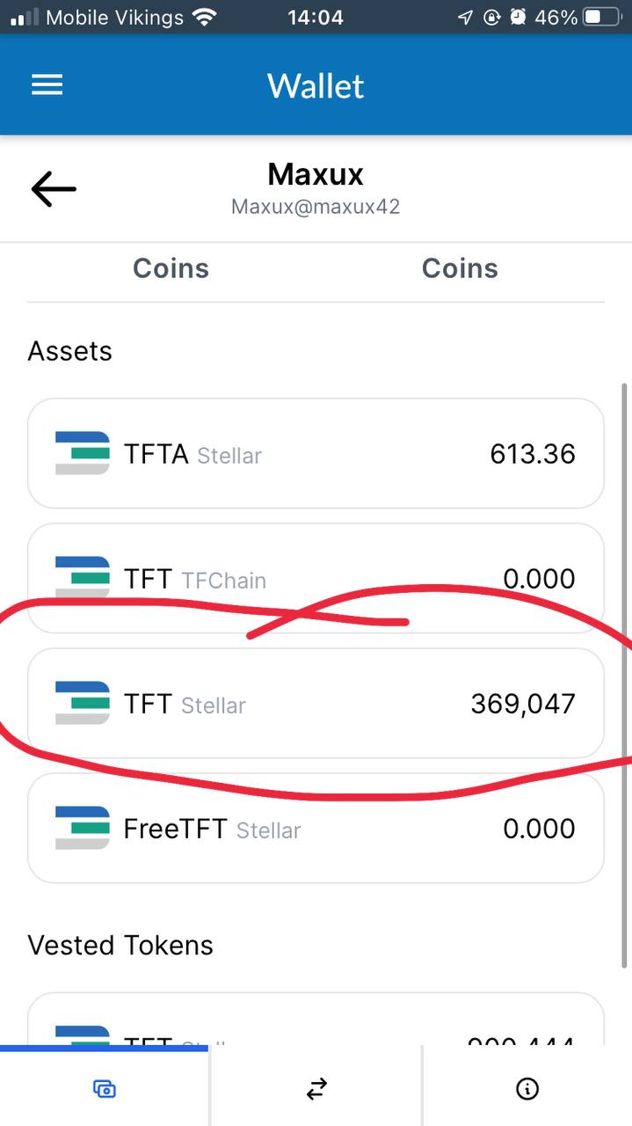Tap the Maxux@maxux42 account link

pyautogui.click(x=316, y=207)
